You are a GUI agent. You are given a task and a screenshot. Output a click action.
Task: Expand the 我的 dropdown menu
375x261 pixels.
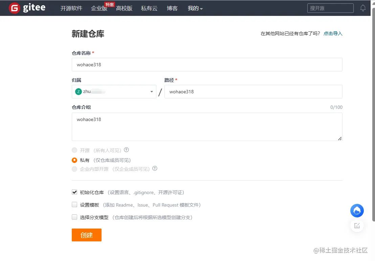[195, 8]
